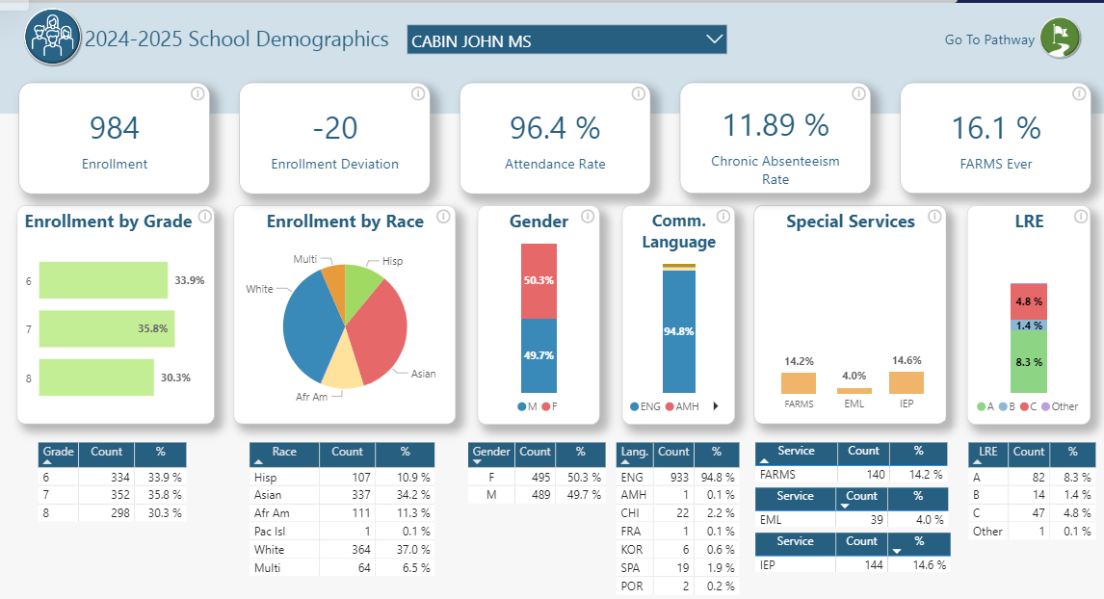Click the Multi pie slice
This screenshot has height=599, width=1104.
pyautogui.click(x=335, y=284)
